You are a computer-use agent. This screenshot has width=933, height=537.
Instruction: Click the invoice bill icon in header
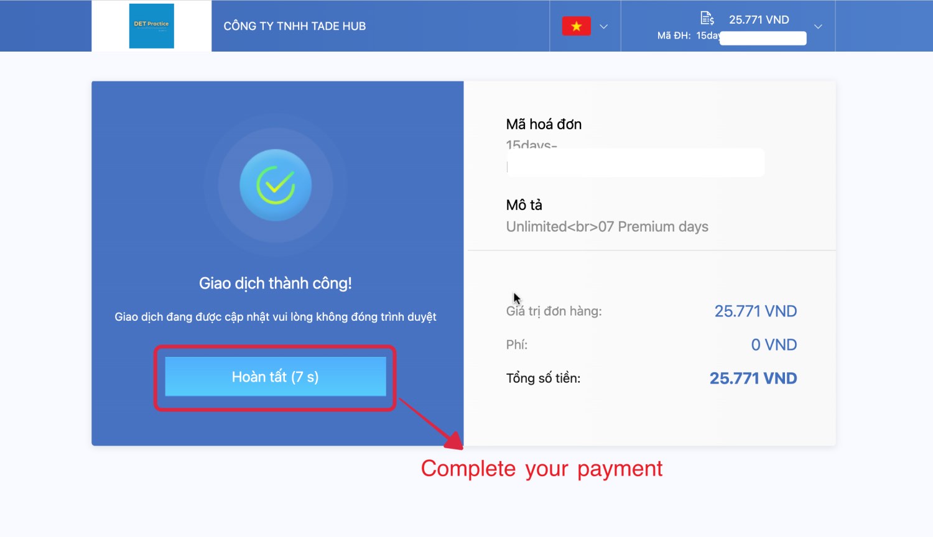[x=707, y=18]
